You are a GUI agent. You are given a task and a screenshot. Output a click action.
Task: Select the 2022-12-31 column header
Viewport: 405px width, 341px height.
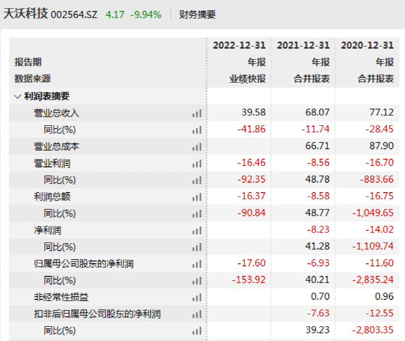[239, 45]
